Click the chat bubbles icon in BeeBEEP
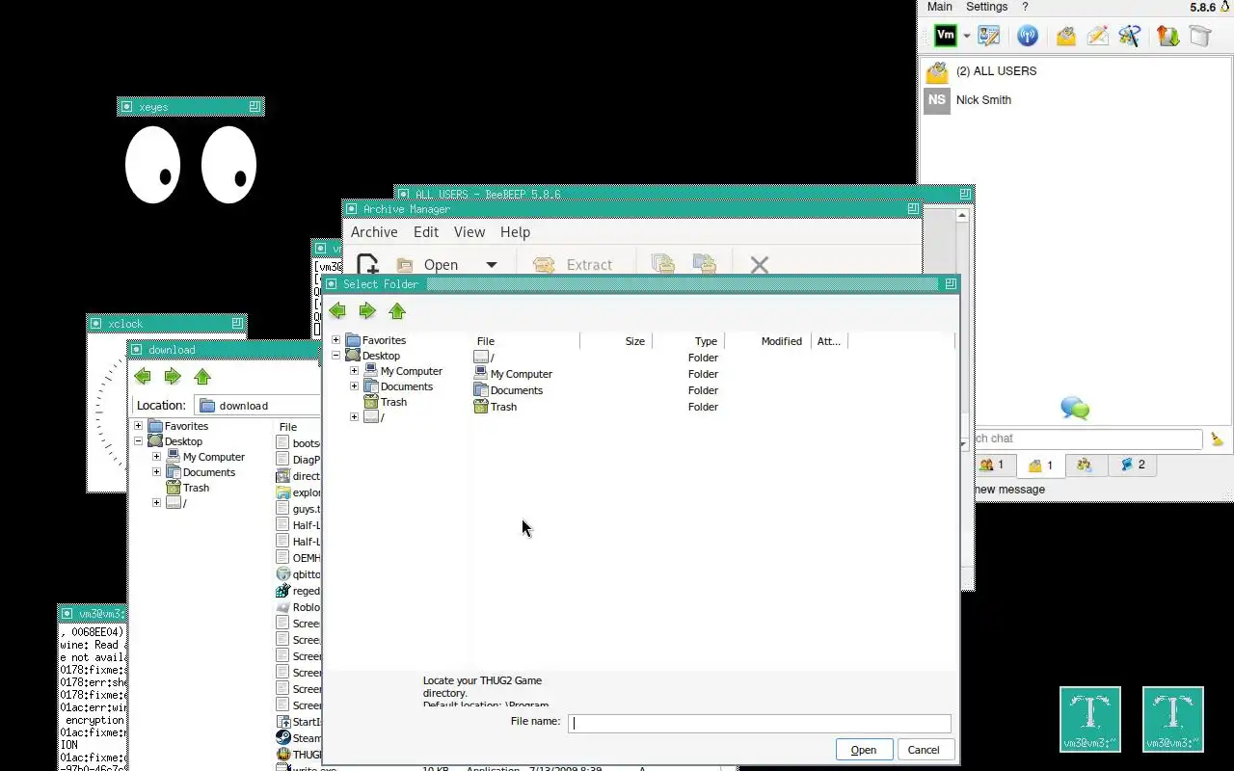The width and height of the screenshot is (1234, 771). coord(1075,408)
